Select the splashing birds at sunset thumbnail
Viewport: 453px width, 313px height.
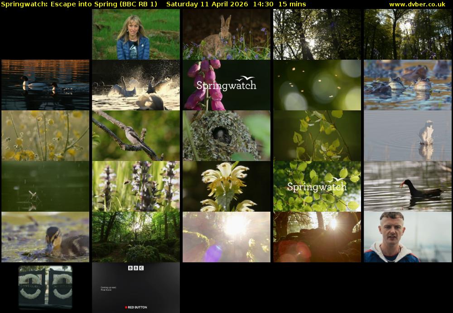click(x=135, y=85)
